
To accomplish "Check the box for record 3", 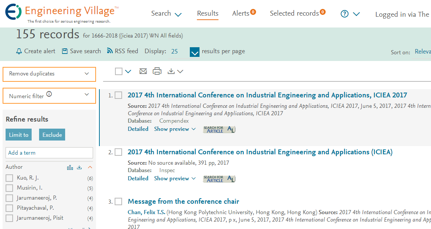I will pos(118,201).
